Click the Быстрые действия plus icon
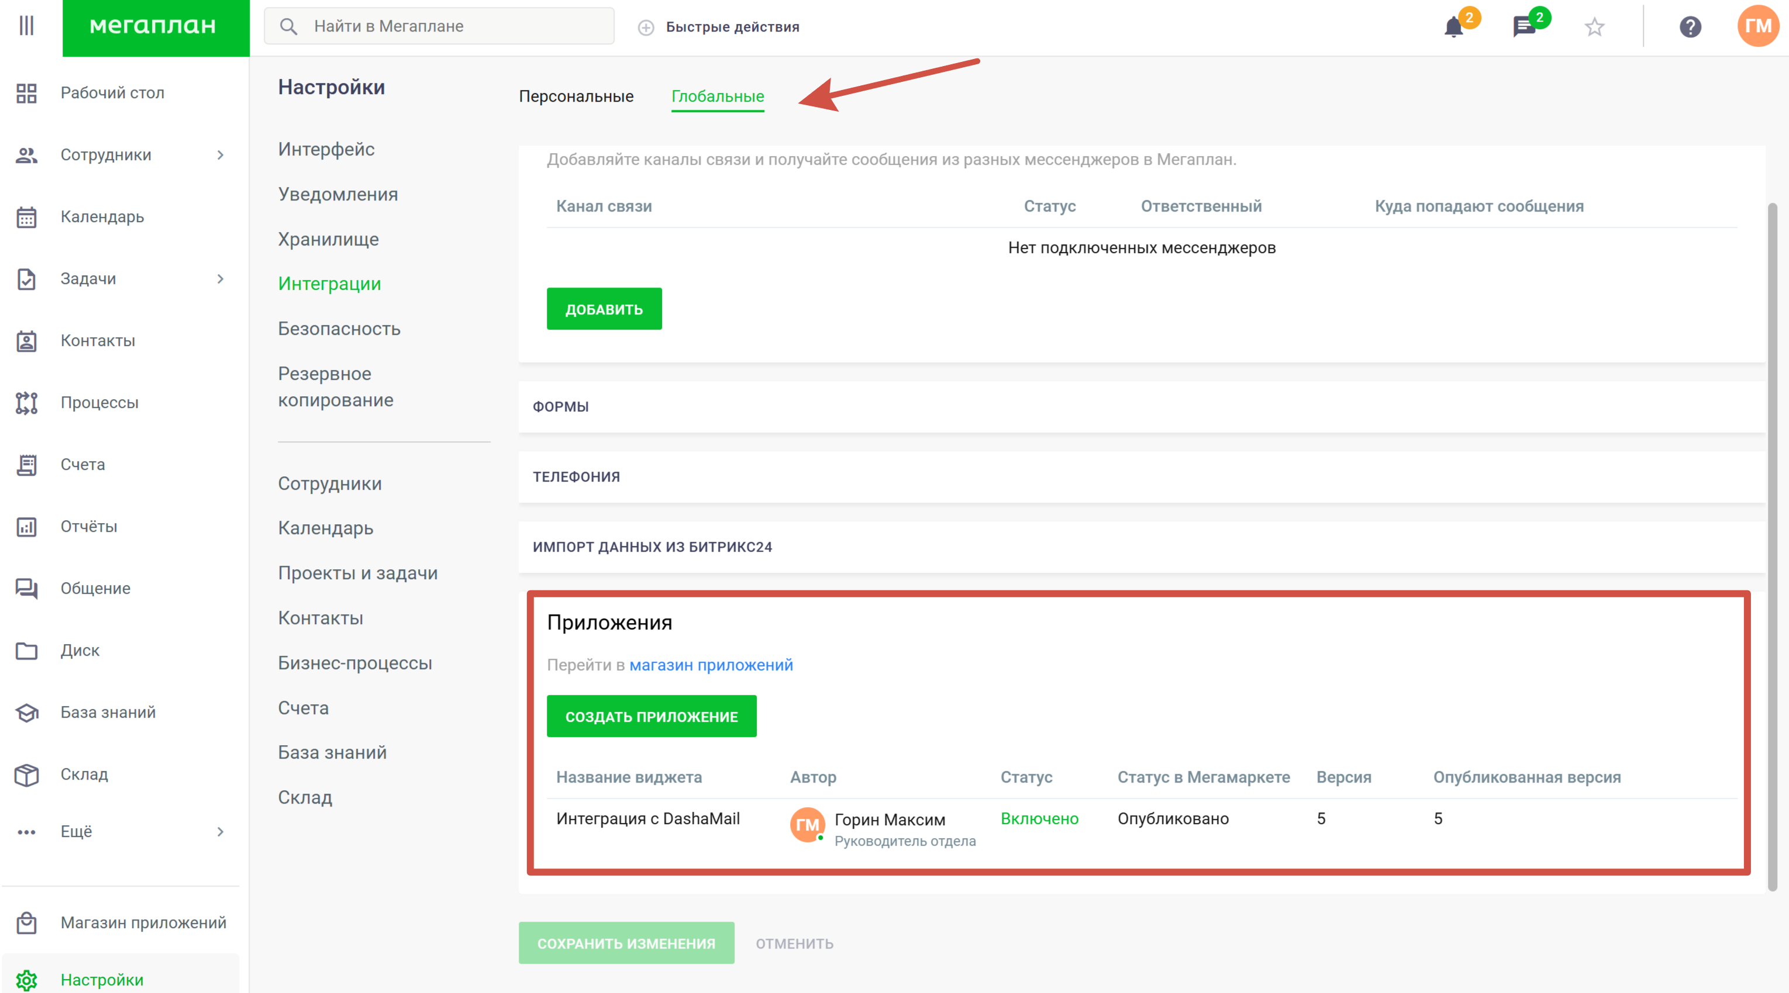 coord(646,27)
